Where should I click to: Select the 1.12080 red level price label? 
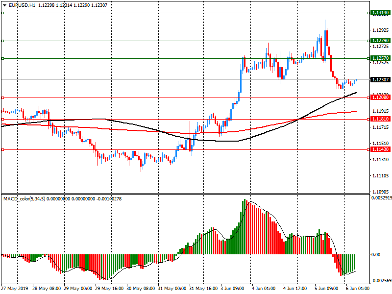coord(380,98)
